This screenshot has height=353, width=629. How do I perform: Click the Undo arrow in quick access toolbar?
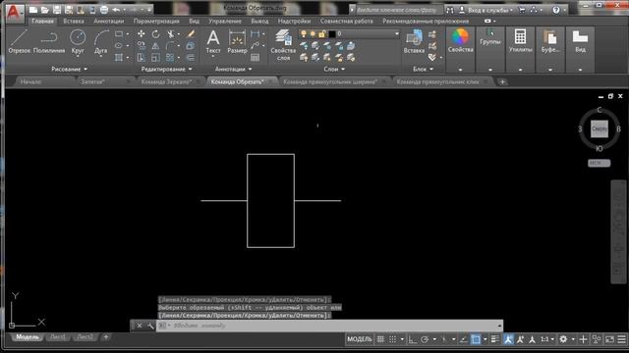(116, 10)
